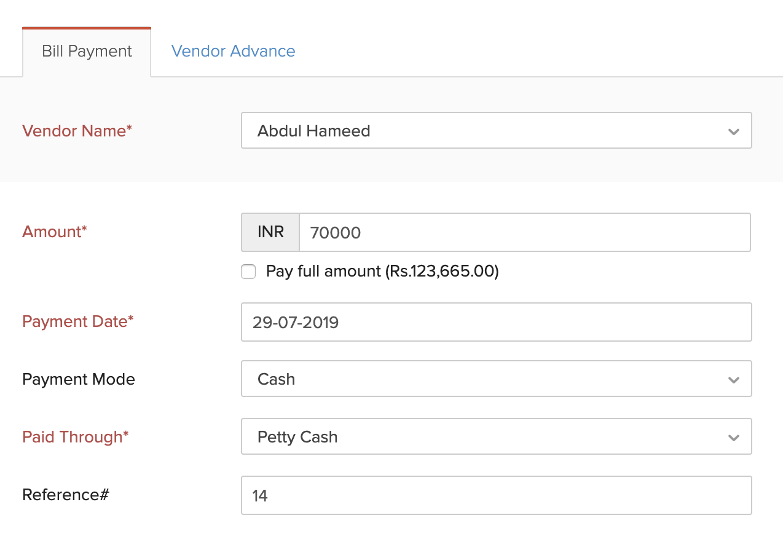Click the Vendor Name* field label

point(77,131)
